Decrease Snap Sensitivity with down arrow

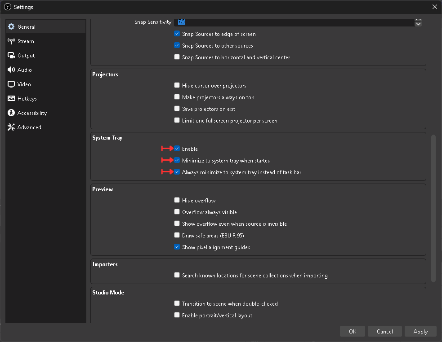(418, 24)
